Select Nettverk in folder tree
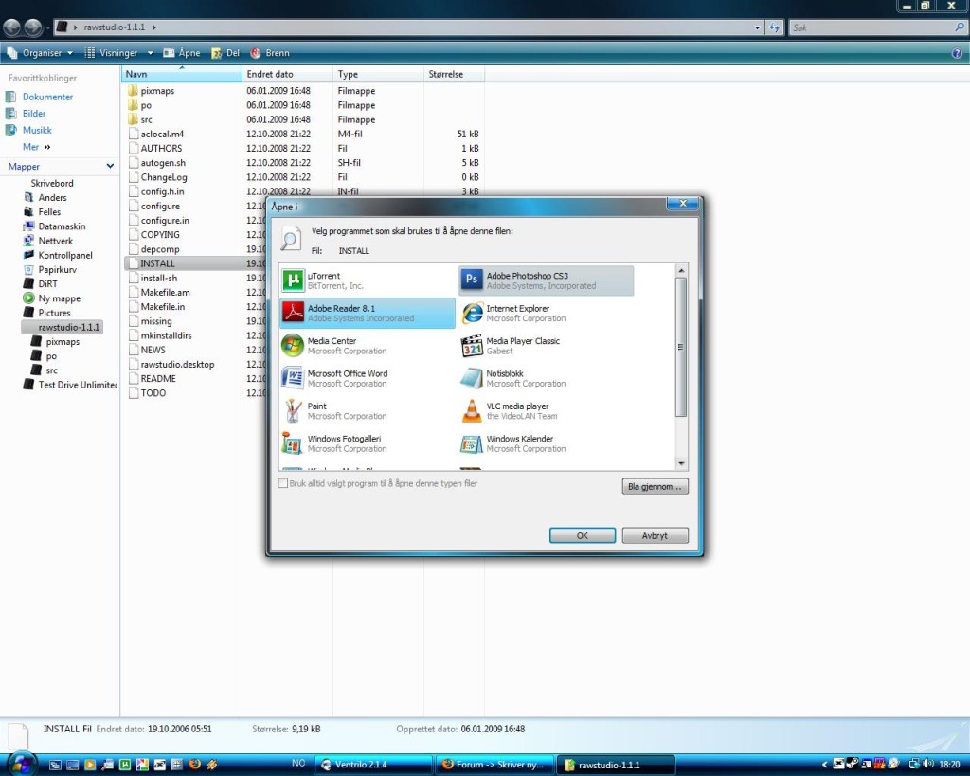970x776 pixels. [x=55, y=241]
